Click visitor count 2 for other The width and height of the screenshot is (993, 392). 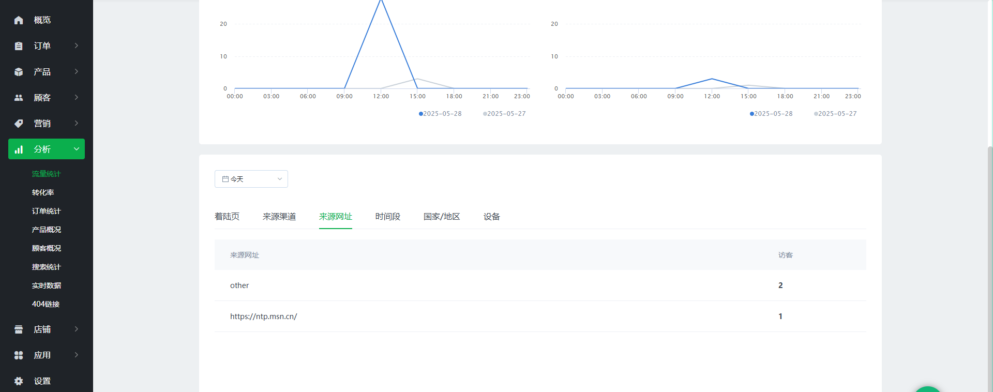780,285
